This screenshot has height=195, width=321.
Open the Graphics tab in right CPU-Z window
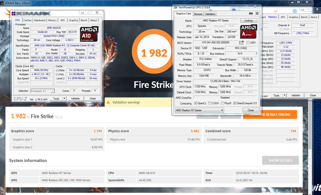(294, 17)
